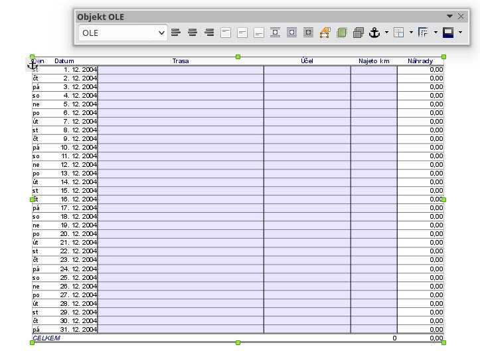The height and width of the screenshot is (355, 480).
Task: Click the date 31. 12. 2004
Action: tap(79, 330)
